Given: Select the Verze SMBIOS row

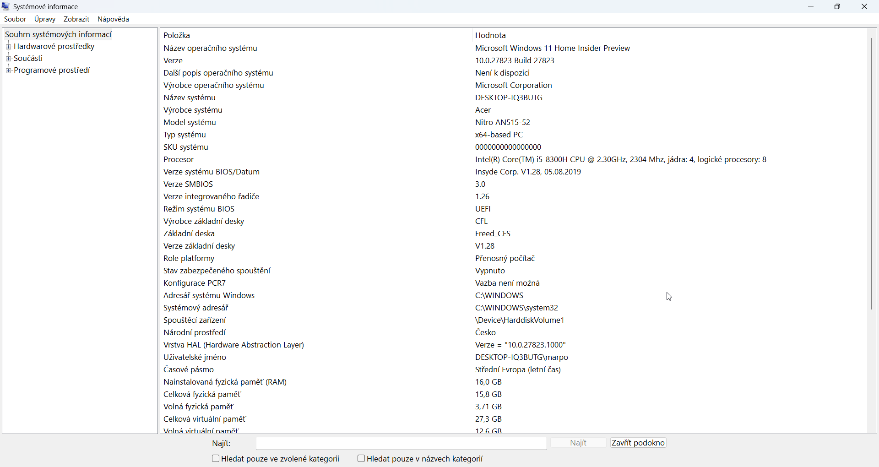Looking at the screenshot, I should click(x=494, y=184).
